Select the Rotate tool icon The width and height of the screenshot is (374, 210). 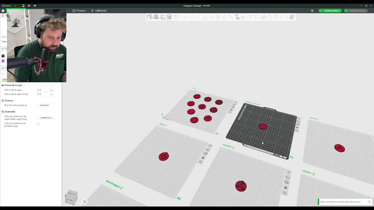(x=192, y=17)
